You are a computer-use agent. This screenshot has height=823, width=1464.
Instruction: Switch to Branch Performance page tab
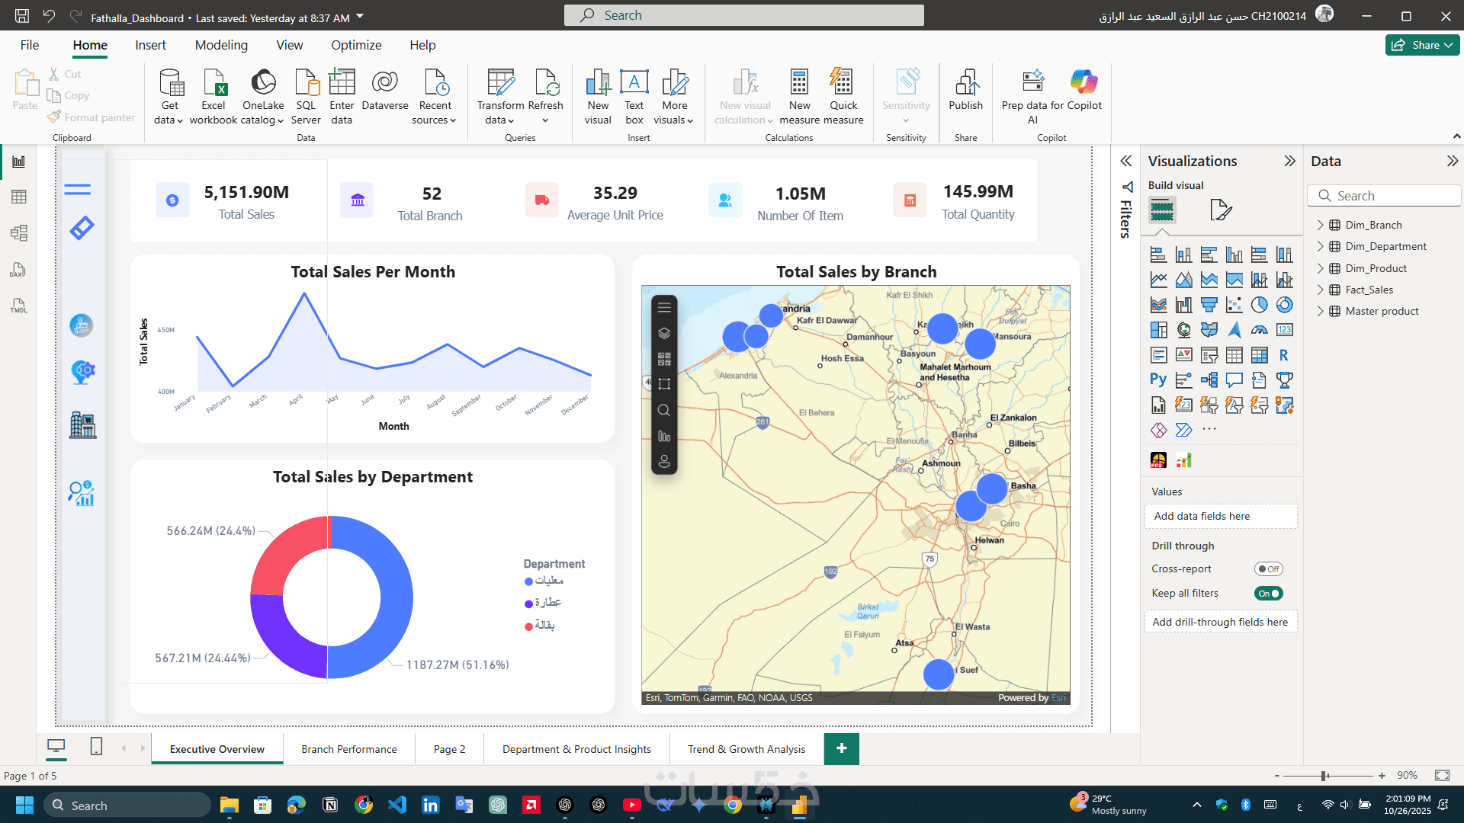point(348,749)
